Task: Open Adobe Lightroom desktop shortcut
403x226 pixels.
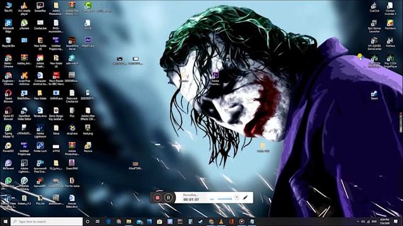Action: point(40,131)
